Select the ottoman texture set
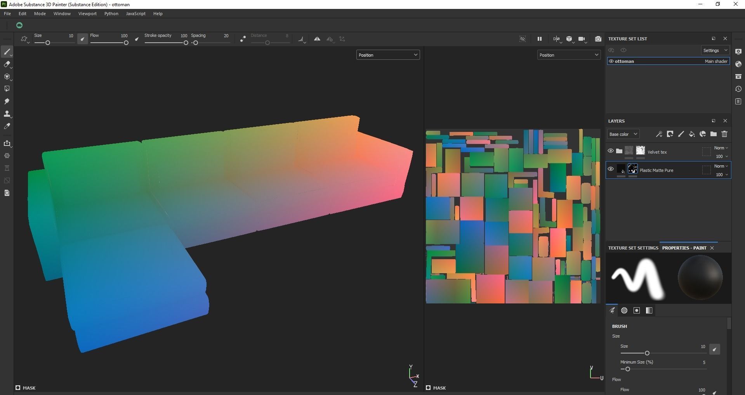 (x=668, y=61)
